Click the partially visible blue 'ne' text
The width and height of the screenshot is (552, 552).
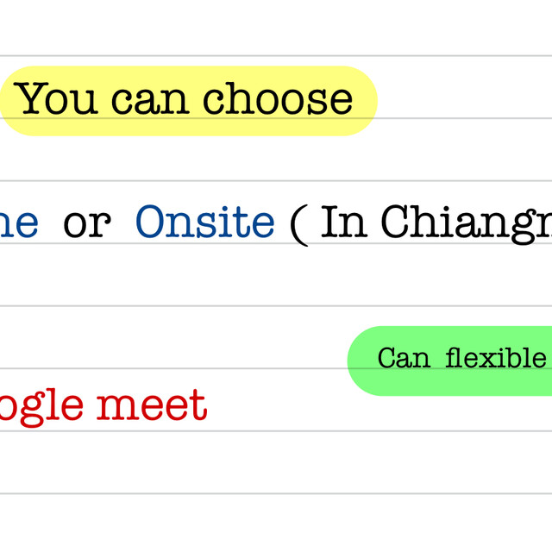point(19,223)
